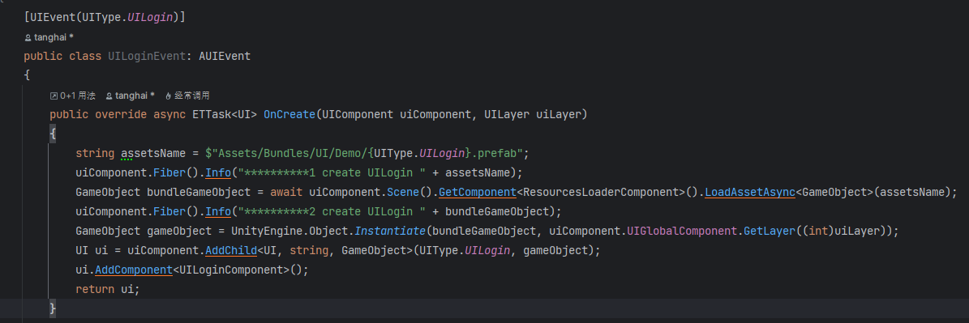This screenshot has width=969, height=323.
Task: Click the OnCreate method name
Action: [289, 115]
